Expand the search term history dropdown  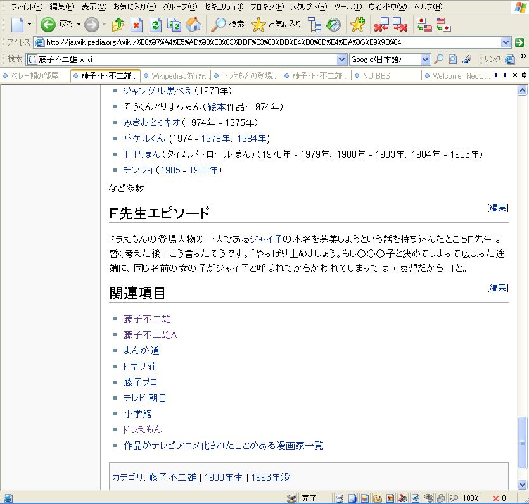(341, 60)
